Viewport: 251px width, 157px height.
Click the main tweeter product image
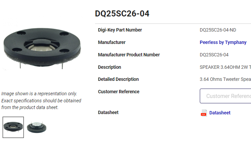(x=42, y=49)
